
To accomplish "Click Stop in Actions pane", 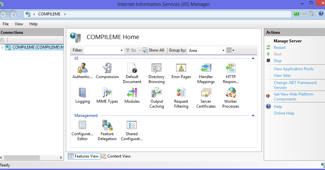I will click(x=278, y=61).
